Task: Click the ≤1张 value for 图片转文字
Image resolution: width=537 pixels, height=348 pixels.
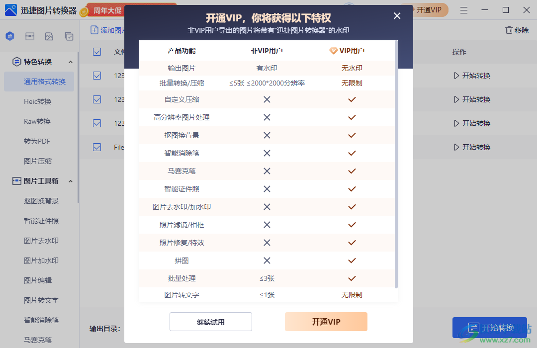Action: 267,295
